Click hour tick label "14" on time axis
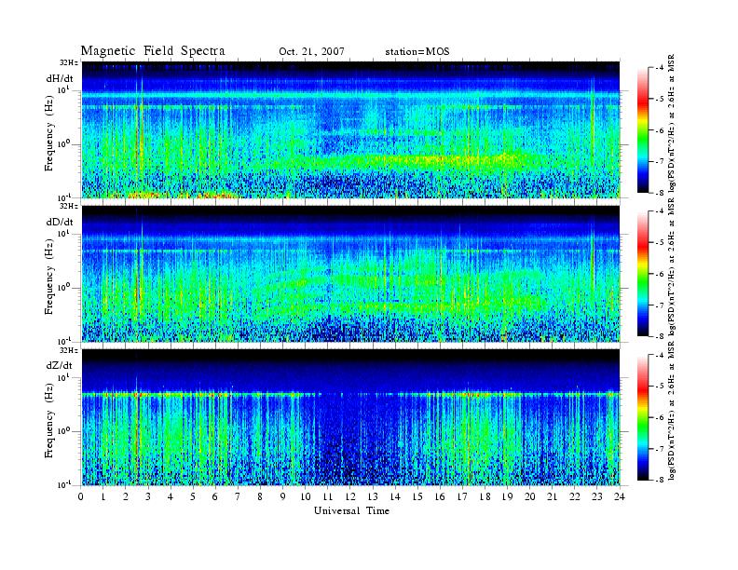738x570 pixels. [395, 496]
